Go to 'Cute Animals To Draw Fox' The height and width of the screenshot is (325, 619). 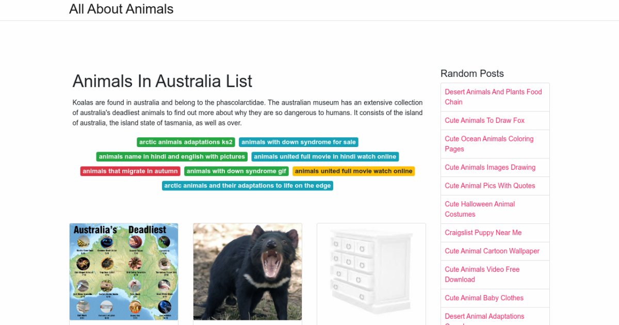[x=484, y=121]
